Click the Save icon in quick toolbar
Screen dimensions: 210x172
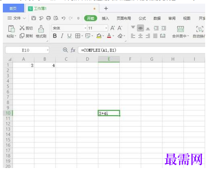pos(34,18)
